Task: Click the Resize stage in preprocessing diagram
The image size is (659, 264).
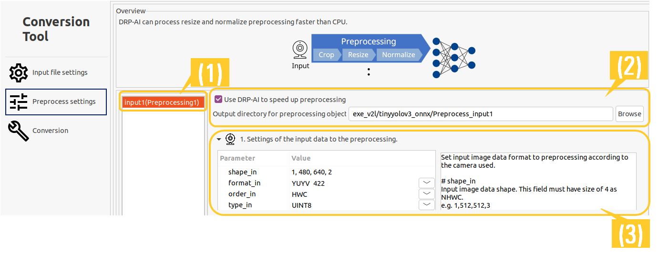Action: coord(358,55)
